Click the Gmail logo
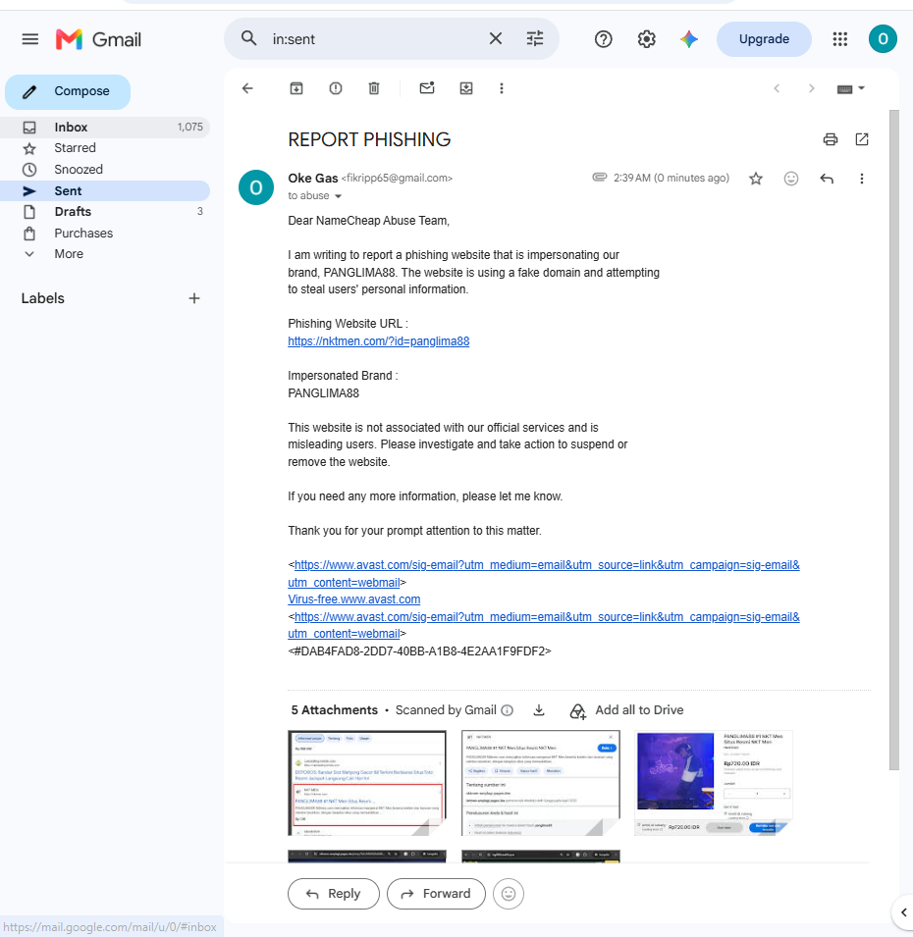Image resolution: width=913 pixels, height=937 pixels. [x=98, y=39]
